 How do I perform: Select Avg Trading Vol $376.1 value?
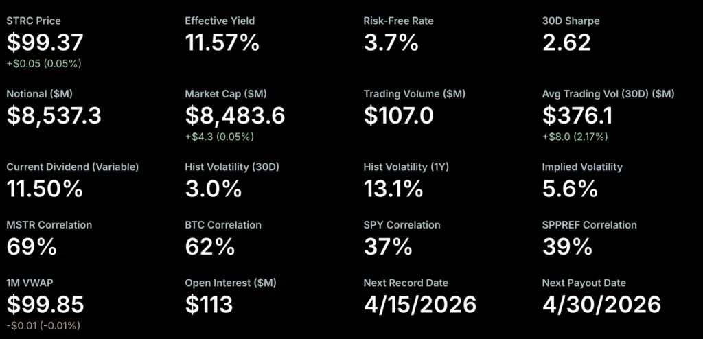(x=578, y=115)
